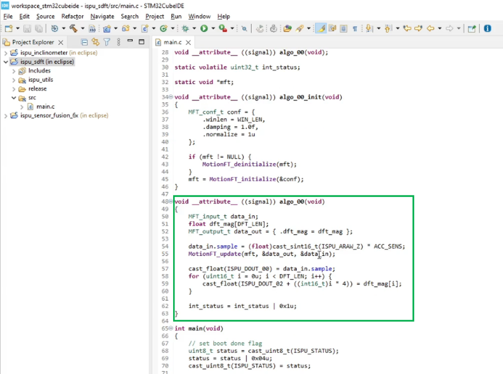503x374 pixels.
Task: Click the New C source file icon
Action: tap(145, 29)
